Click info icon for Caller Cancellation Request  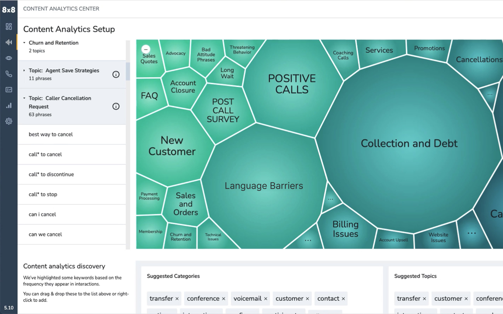[x=116, y=106]
